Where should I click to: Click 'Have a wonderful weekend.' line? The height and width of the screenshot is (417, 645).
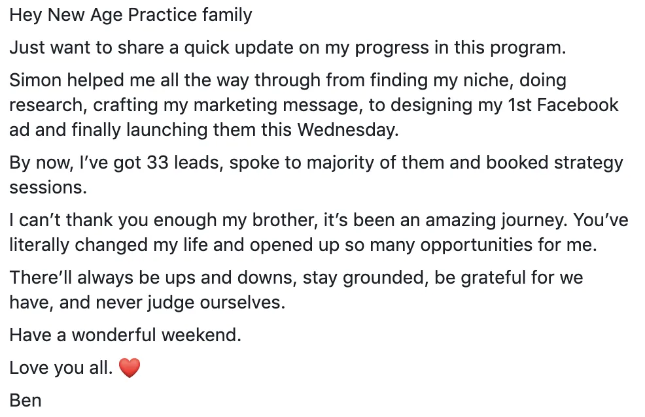[x=125, y=335]
